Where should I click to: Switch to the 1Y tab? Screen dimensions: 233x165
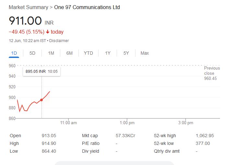(108, 53)
